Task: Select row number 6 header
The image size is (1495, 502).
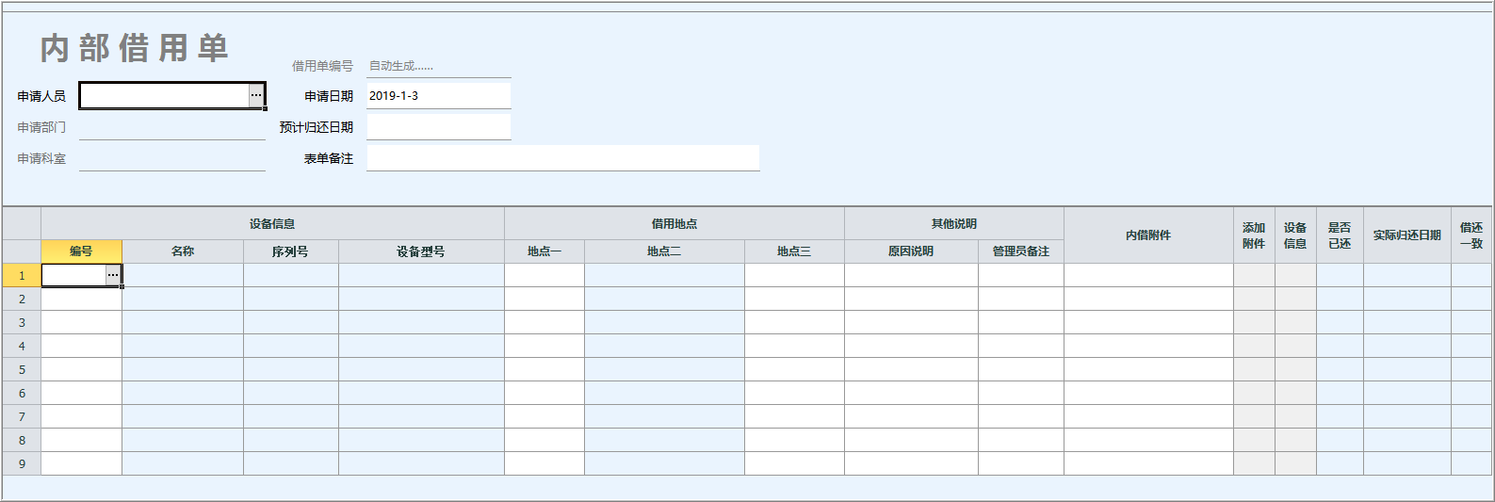Action: point(22,393)
